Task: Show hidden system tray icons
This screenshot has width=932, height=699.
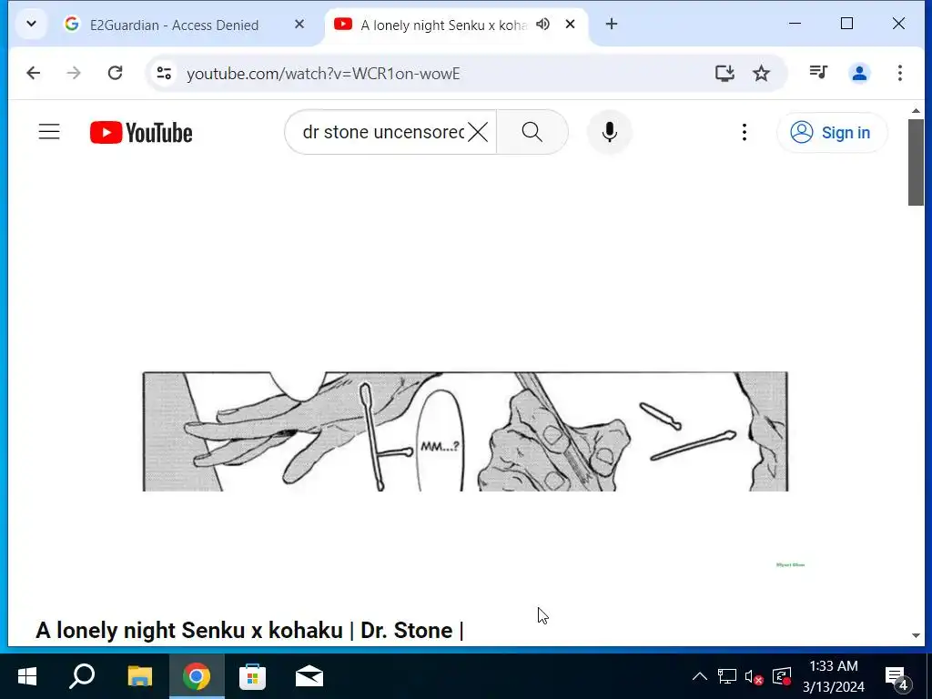Action: click(x=700, y=676)
